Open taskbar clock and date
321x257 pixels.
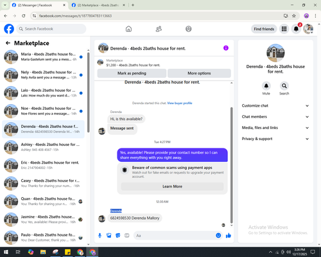pyautogui.click(x=299, y=252)
